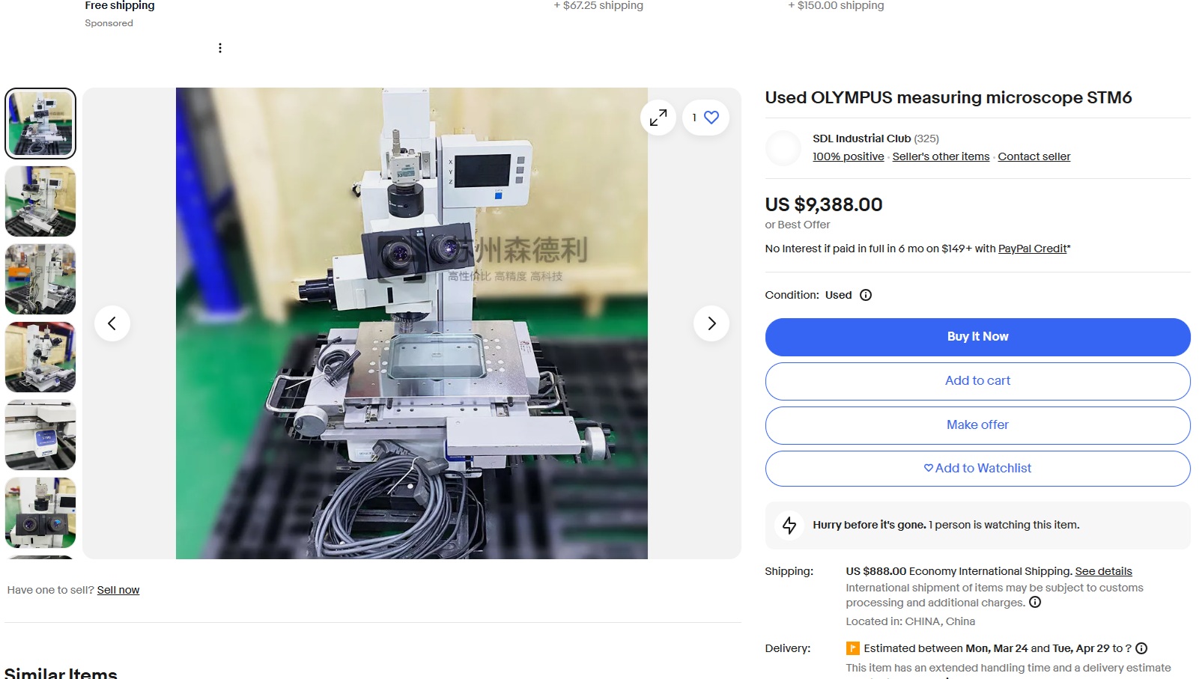Open delivery estimate info icon
Image resolution: width=1202 pixels, height=679 pixels.
tap(1141, 648)
